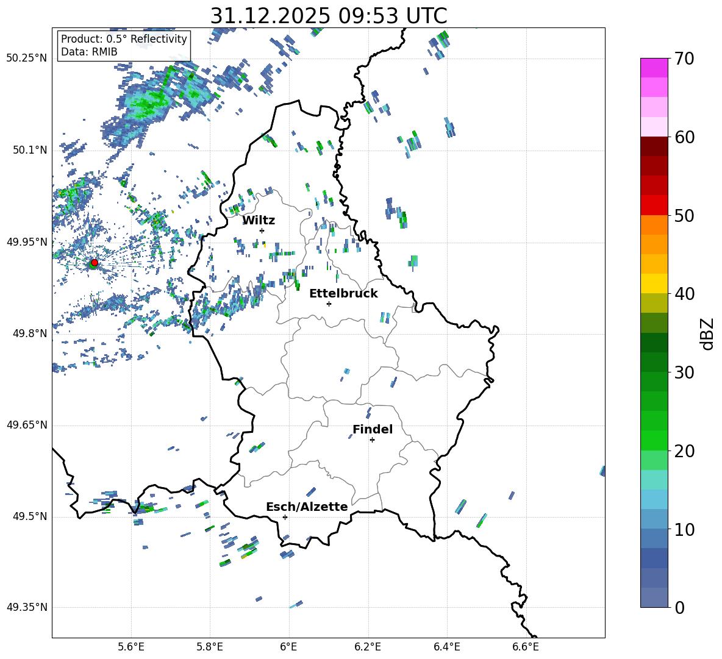Click the 'Product: 0.5° Reflectivity' label
This screenshot has height=659, width=722.
(x=124, y=38)
